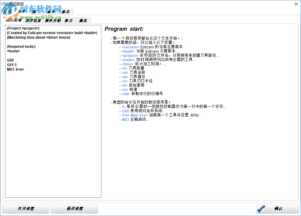Screen dimensions: 301x216
Task: Click the <tools> variable in help list
Action: [128, 60]
